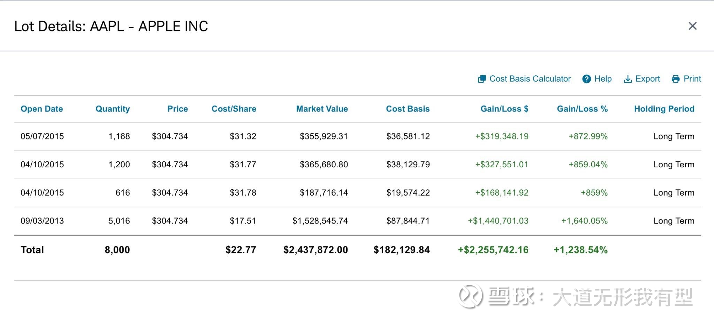
Task: Open the Cost Basis Calculator link
Action: (x=530, y=79)
